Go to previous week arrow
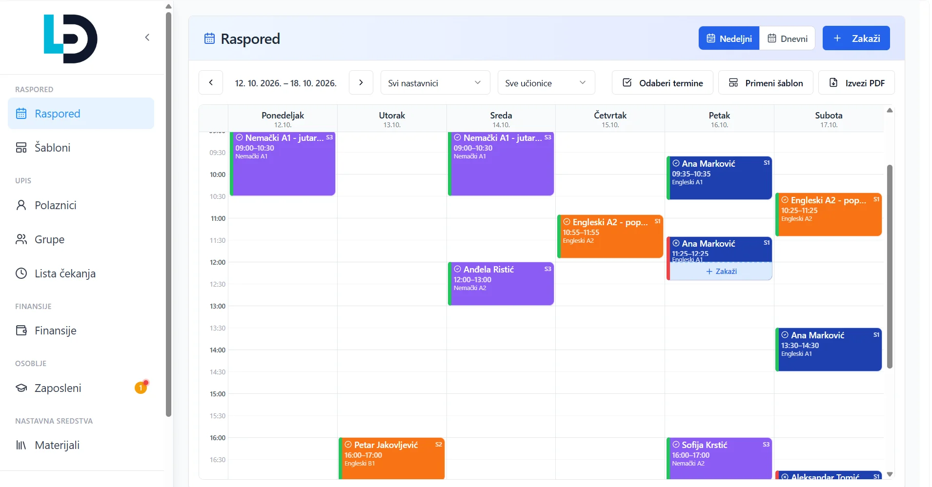 211,82
